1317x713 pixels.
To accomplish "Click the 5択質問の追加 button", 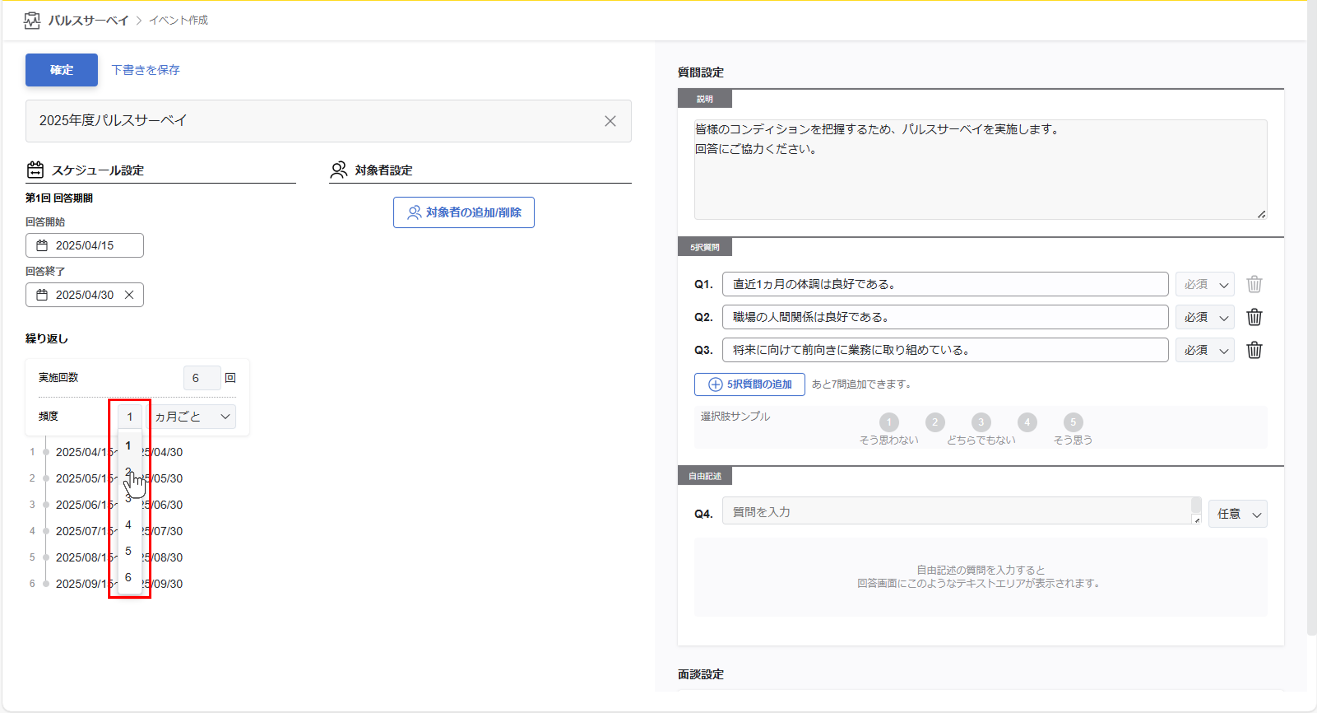I will (749, 384).
